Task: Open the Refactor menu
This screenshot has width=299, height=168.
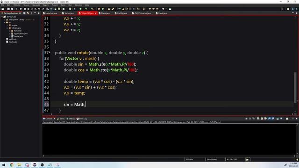Action: (17, 5)
